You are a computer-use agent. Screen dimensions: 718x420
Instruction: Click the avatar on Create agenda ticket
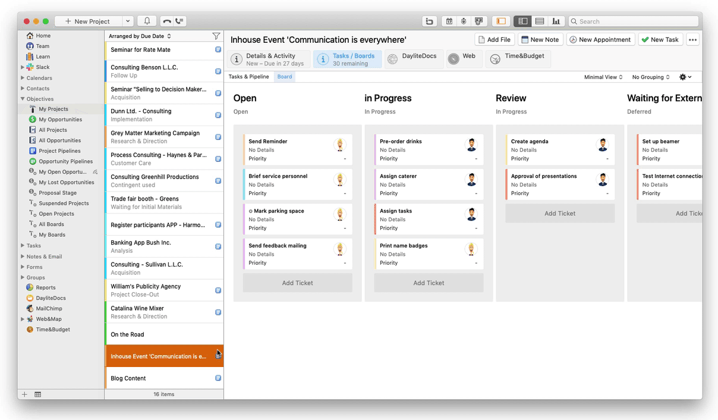point(602,145)
